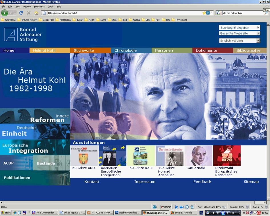The width and height of the screenshot is (270, 216).
Task: Reload the page with the refresh icon
Action: 21,13
